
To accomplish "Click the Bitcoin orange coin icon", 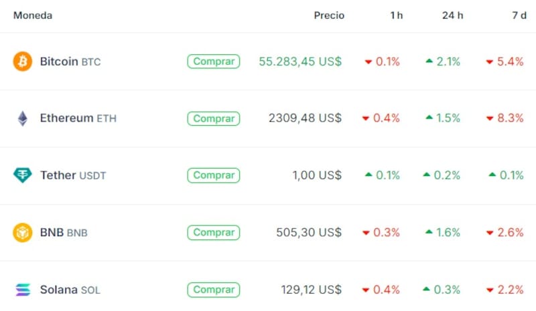I will (23, 62).
